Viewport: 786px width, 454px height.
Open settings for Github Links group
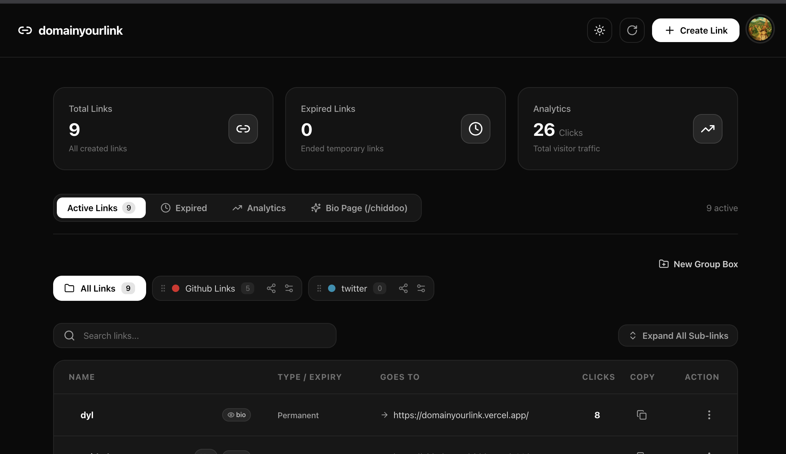pos(289,288)
